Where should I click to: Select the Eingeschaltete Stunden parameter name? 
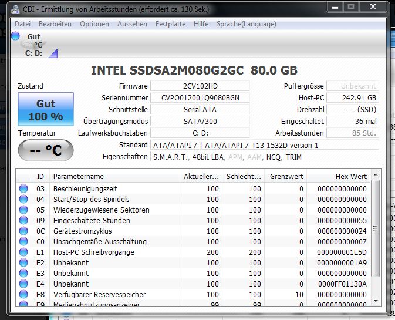(x=92, y=220)
